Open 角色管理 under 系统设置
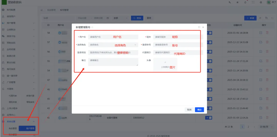The width and height of the screenshot is (277, 137). click(13, 128)
